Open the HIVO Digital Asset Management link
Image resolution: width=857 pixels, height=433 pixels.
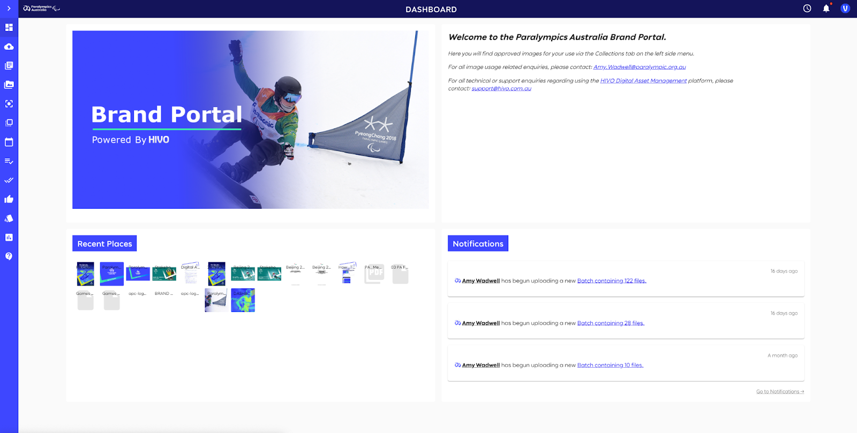(x=643, y=81)
